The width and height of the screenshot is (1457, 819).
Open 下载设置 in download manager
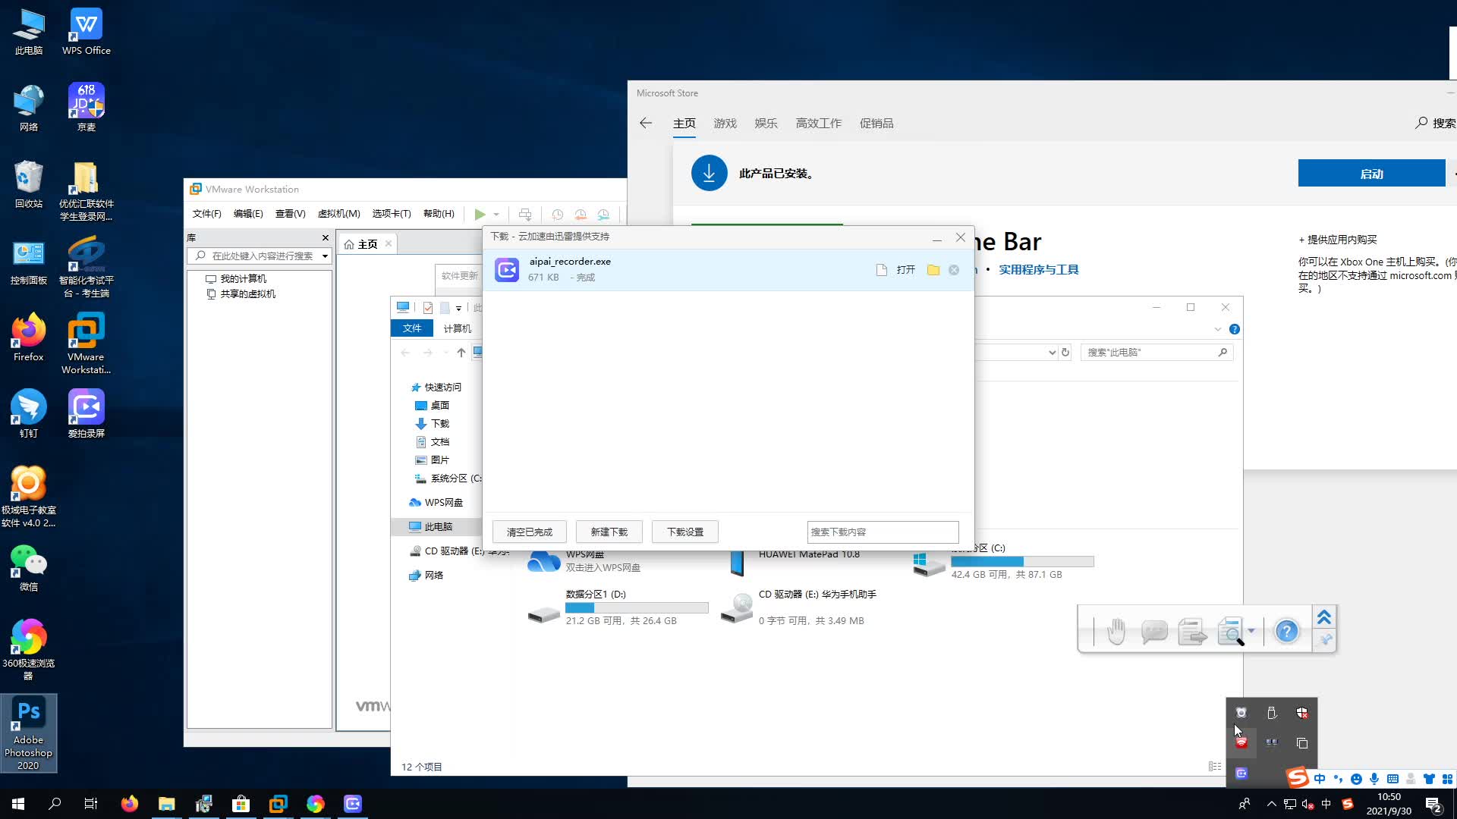(x=685, y=532)
